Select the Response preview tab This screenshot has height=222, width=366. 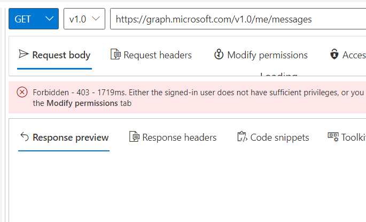pos(64,137)
